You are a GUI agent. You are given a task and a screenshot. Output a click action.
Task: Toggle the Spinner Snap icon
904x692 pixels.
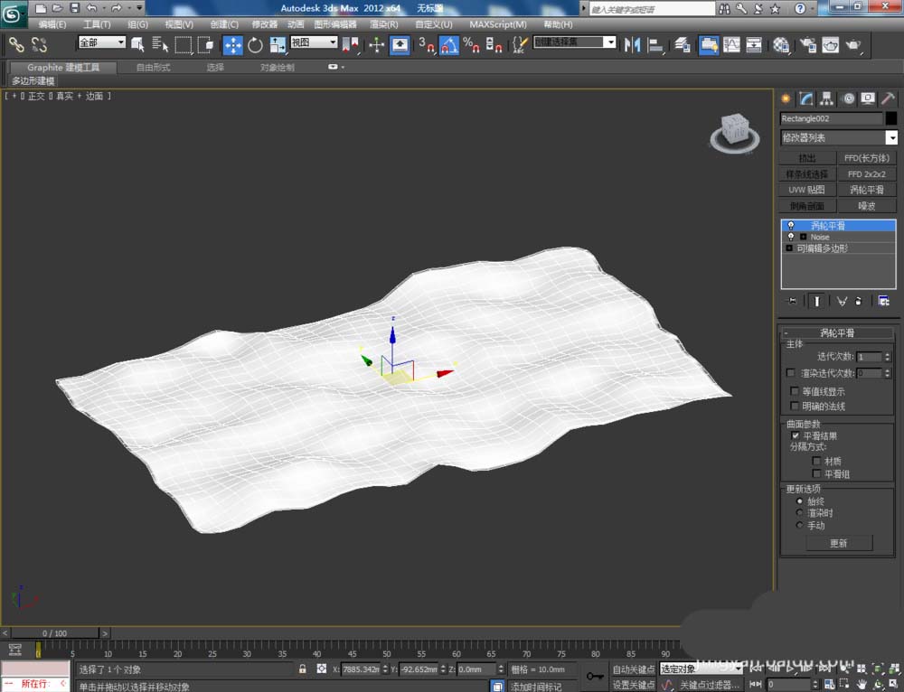click(494, 44)
